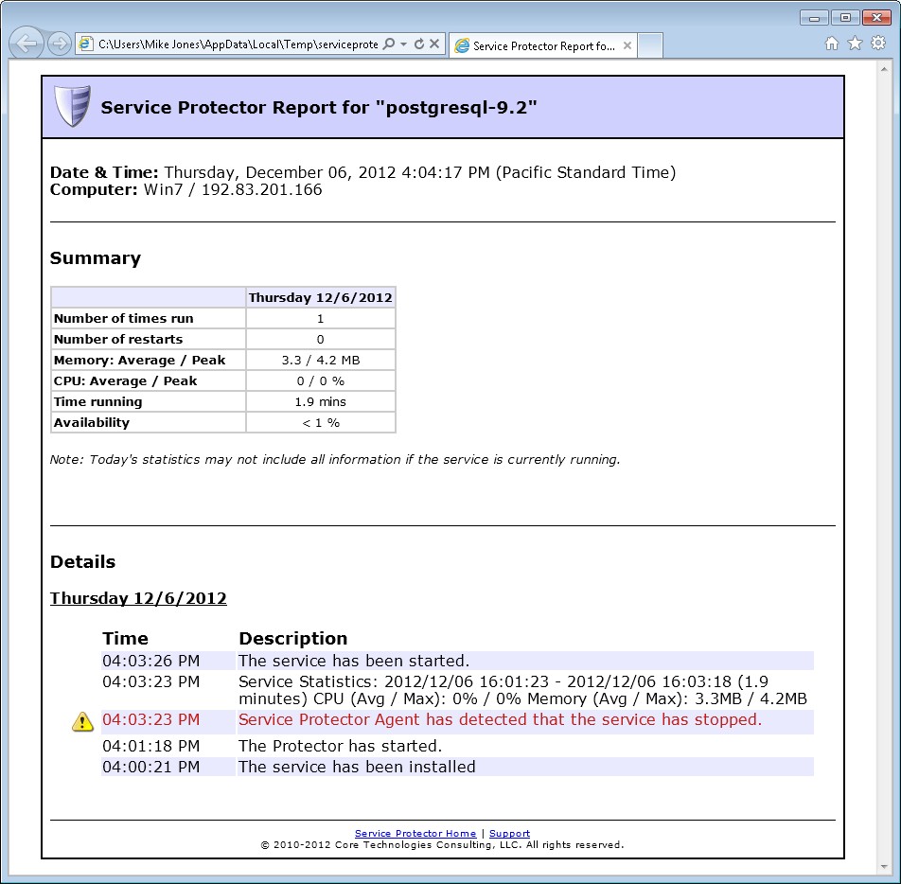Screen dimensions: 901x884
Task: Click the Computer Win7 / 192.83.201.166 text
Action: 186,189
